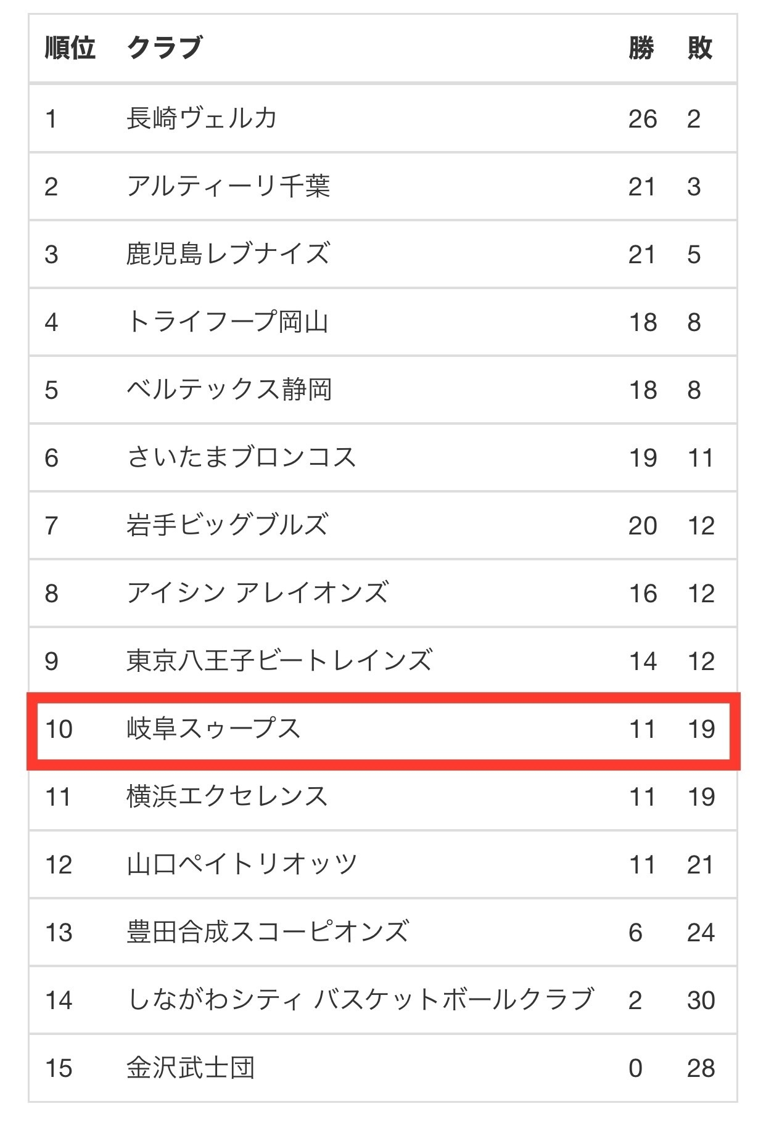Click the 26 wins cell for 長崎ヴェルカ
This screenshot has height=1125, width=766.
643,118
